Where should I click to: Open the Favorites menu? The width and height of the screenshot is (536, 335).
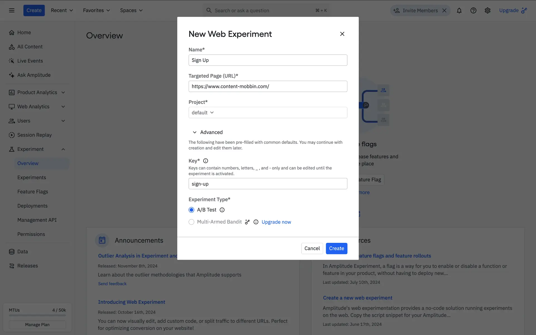point(96,11)
